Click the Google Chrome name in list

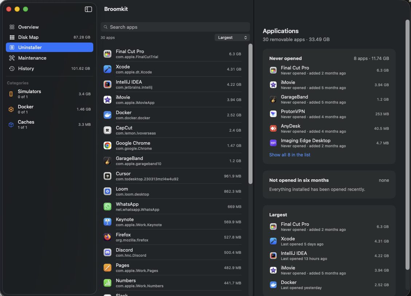point(133,143)
